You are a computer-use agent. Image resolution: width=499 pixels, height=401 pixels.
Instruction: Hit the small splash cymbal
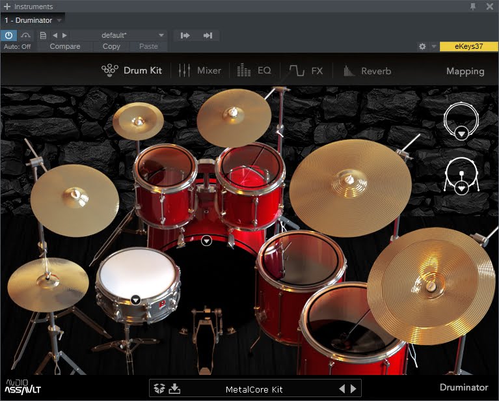click(x=138, y=121)
